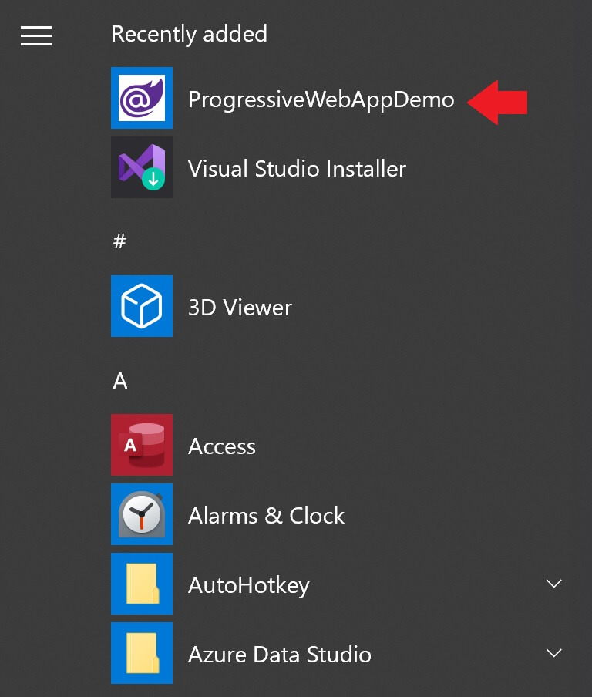Click the Access database icon
Viewport: 592px width, 697px height.
[142, 445]
